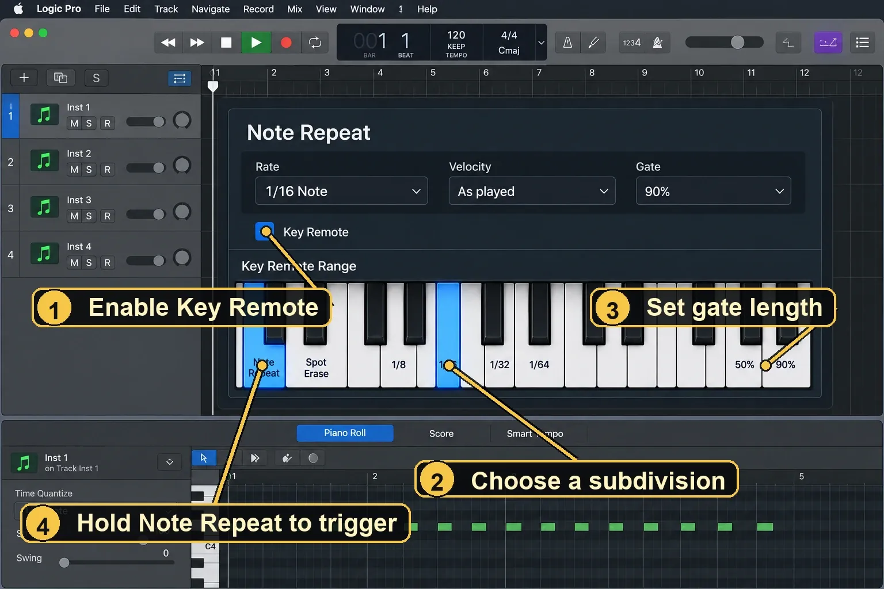Open the Mix menu
The height and width of the screenshot is (589, 884).
[295, 9]
